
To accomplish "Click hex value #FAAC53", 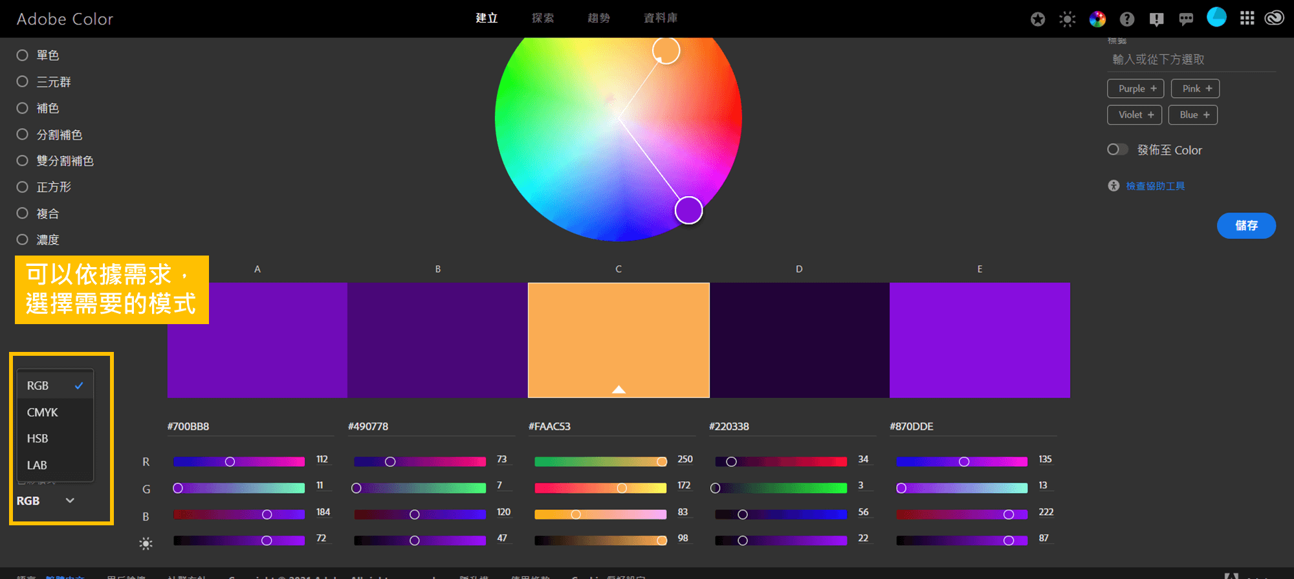I will (x=549, y=427).
